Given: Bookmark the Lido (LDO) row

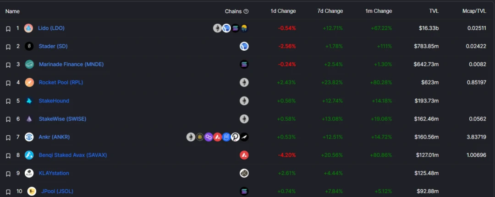Looking at the screenshot, I should click(8, 29).
